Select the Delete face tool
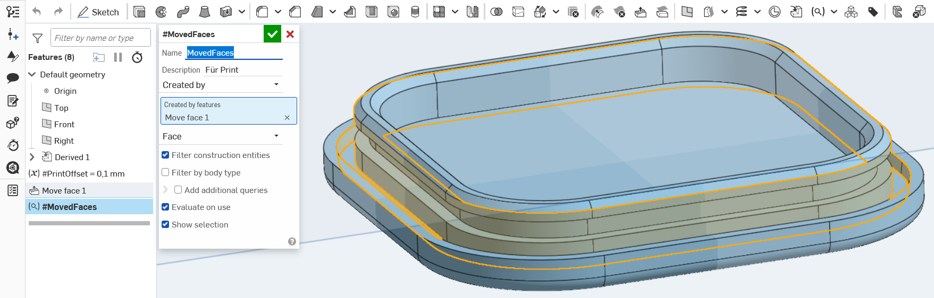The width and height of the screenshot is (934, 298). [x=619, y=12]
